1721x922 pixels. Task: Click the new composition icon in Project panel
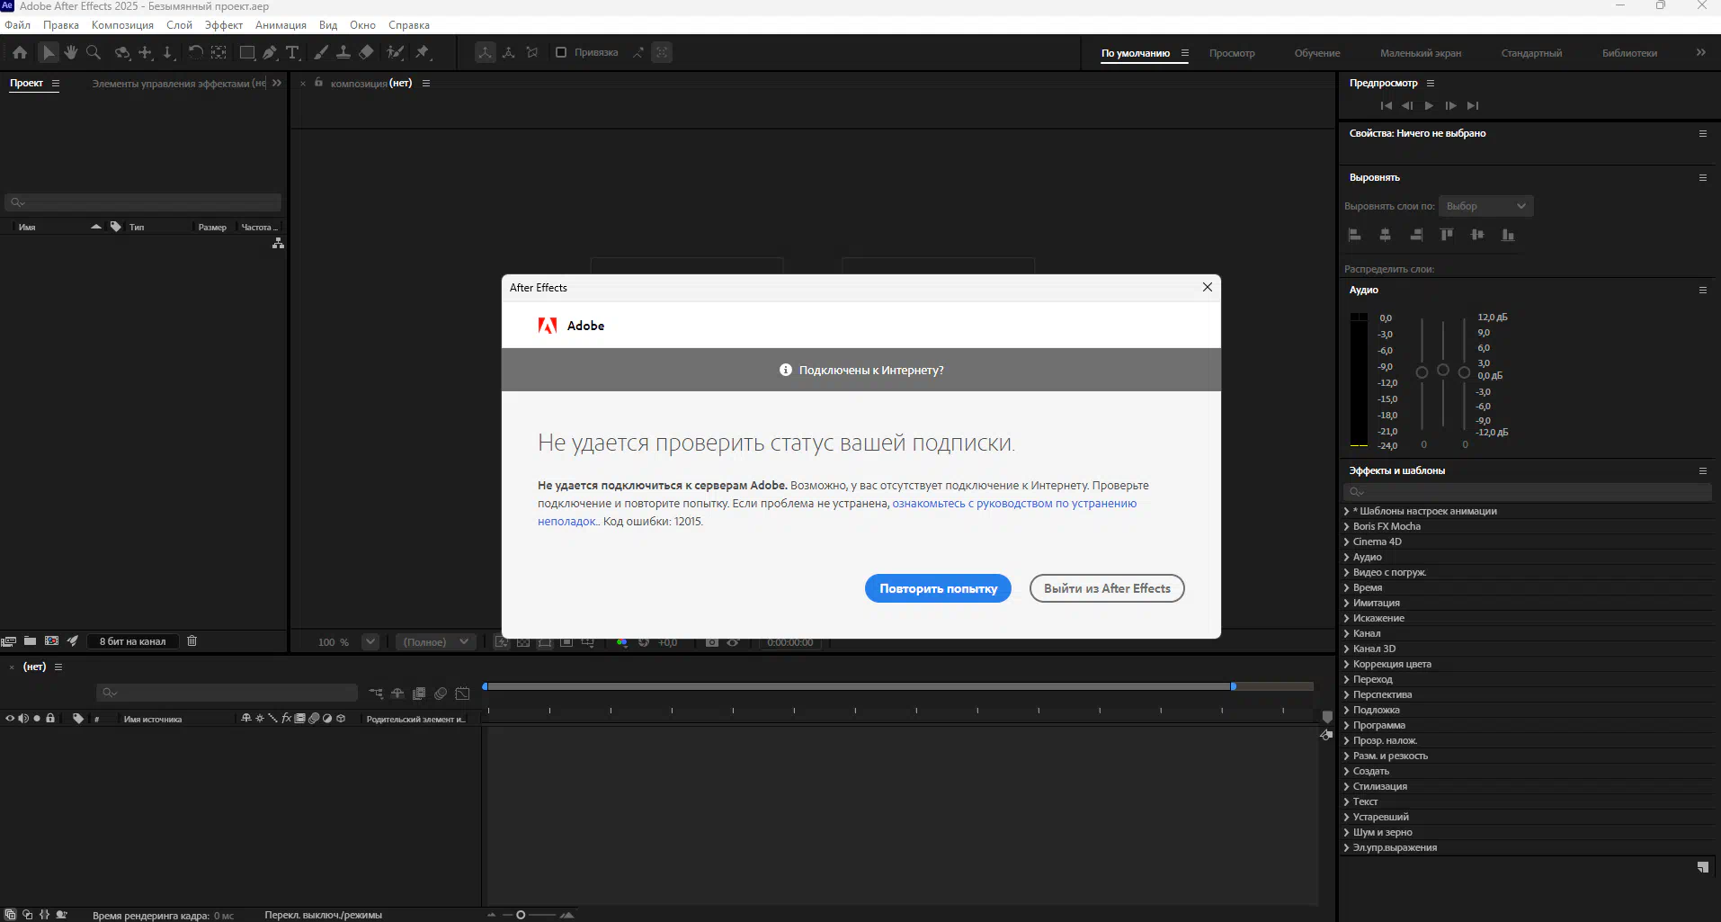pos(51,641)
